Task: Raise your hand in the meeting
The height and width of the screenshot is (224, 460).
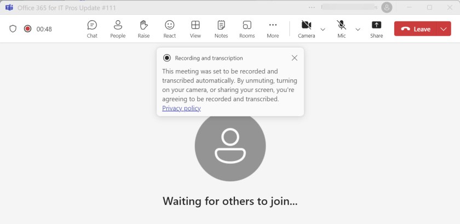Action: tap(143, 29)
